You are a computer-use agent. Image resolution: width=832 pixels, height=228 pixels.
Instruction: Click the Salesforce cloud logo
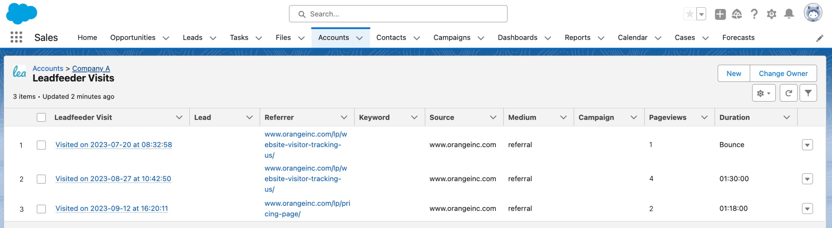point(22,14)
